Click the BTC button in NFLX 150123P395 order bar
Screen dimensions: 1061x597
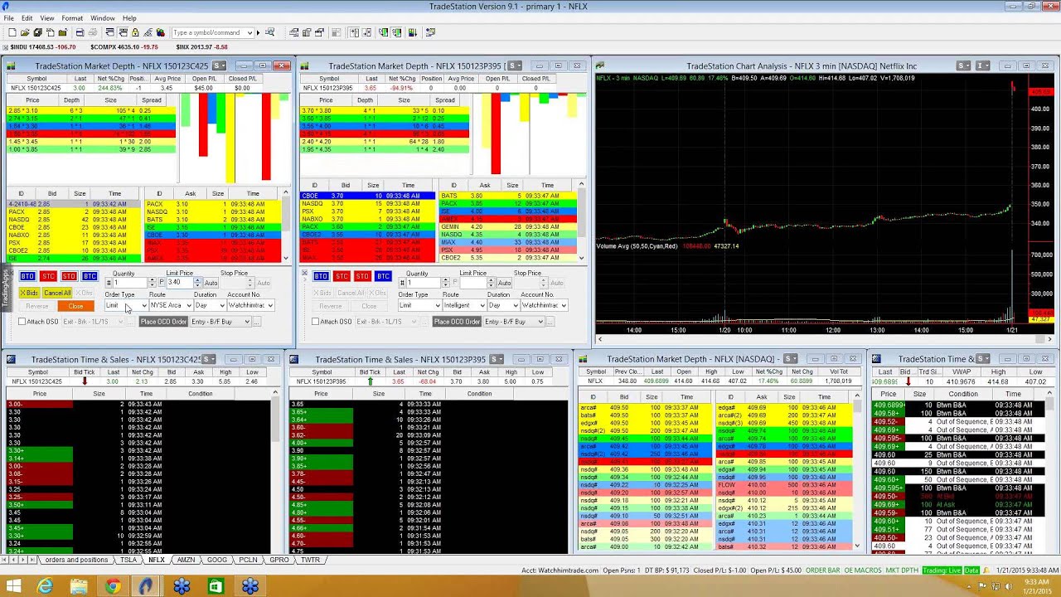pos(383,276)
